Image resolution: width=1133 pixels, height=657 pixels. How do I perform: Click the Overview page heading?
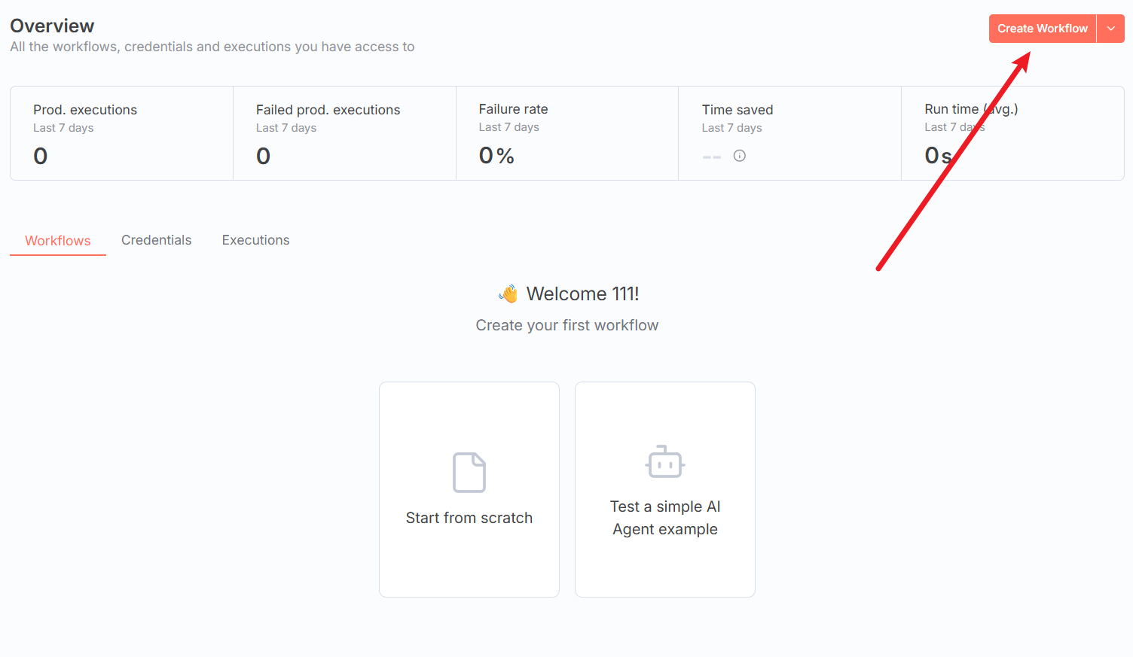click(52, 26)
